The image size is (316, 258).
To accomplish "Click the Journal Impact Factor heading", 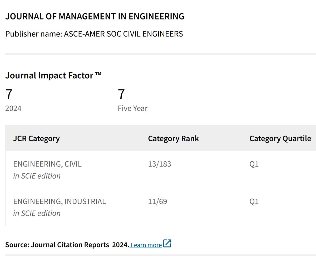I will coord(53,75).
